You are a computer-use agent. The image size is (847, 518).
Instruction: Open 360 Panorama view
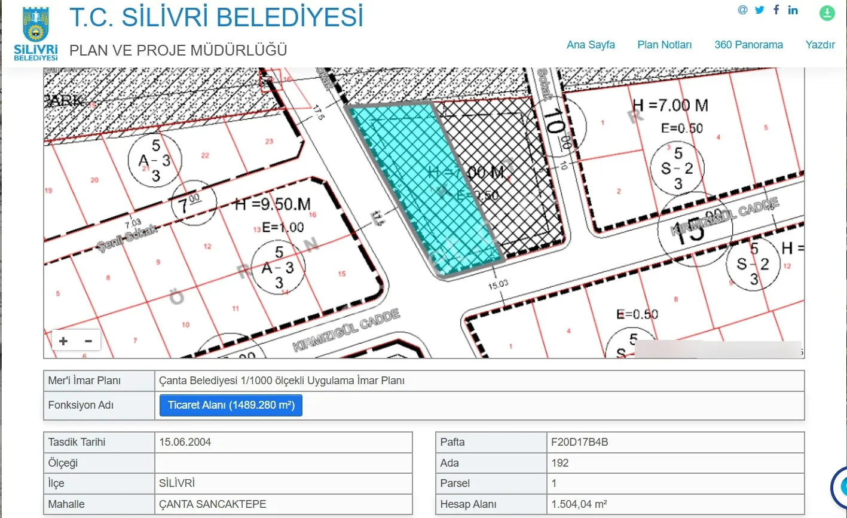click(748, 45)
